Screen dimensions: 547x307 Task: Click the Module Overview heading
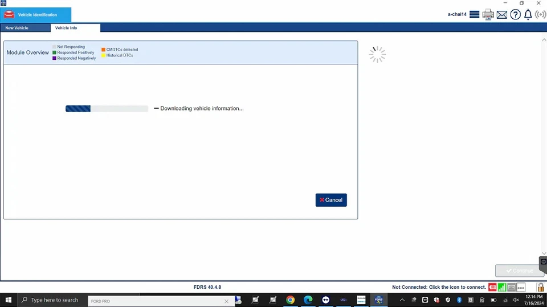pos(27,52)
